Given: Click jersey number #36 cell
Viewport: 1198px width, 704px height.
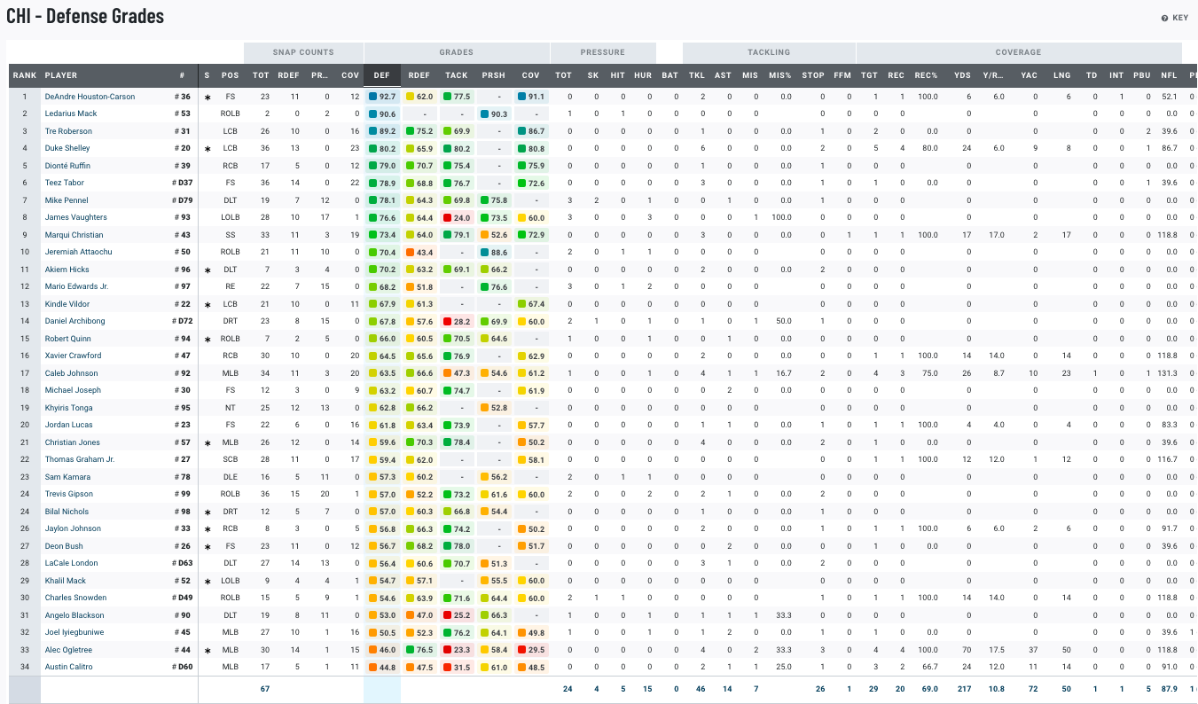Looking at the screenshot, I should pyautogui.click(x=183, y=97).
